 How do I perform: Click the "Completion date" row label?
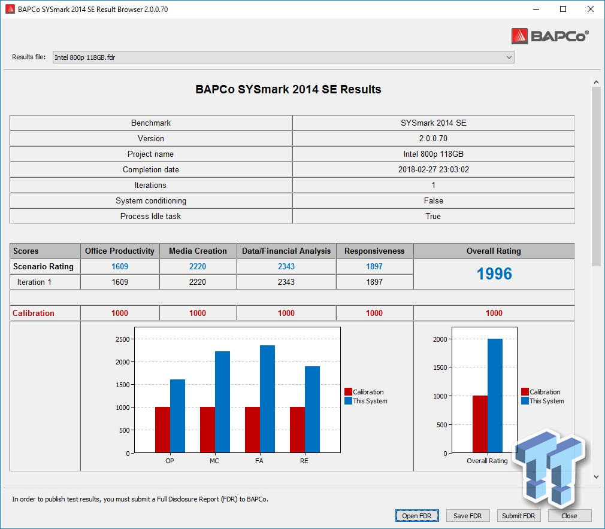point(151,169)
